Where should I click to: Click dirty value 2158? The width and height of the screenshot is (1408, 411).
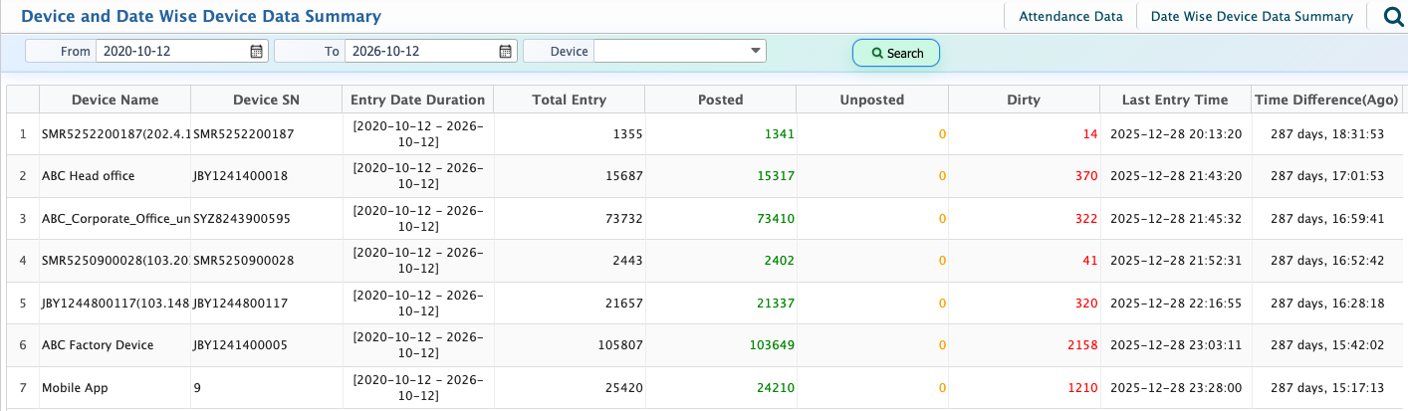point(1082,345)
